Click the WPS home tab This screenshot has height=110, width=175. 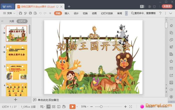(x=7, y=7)
